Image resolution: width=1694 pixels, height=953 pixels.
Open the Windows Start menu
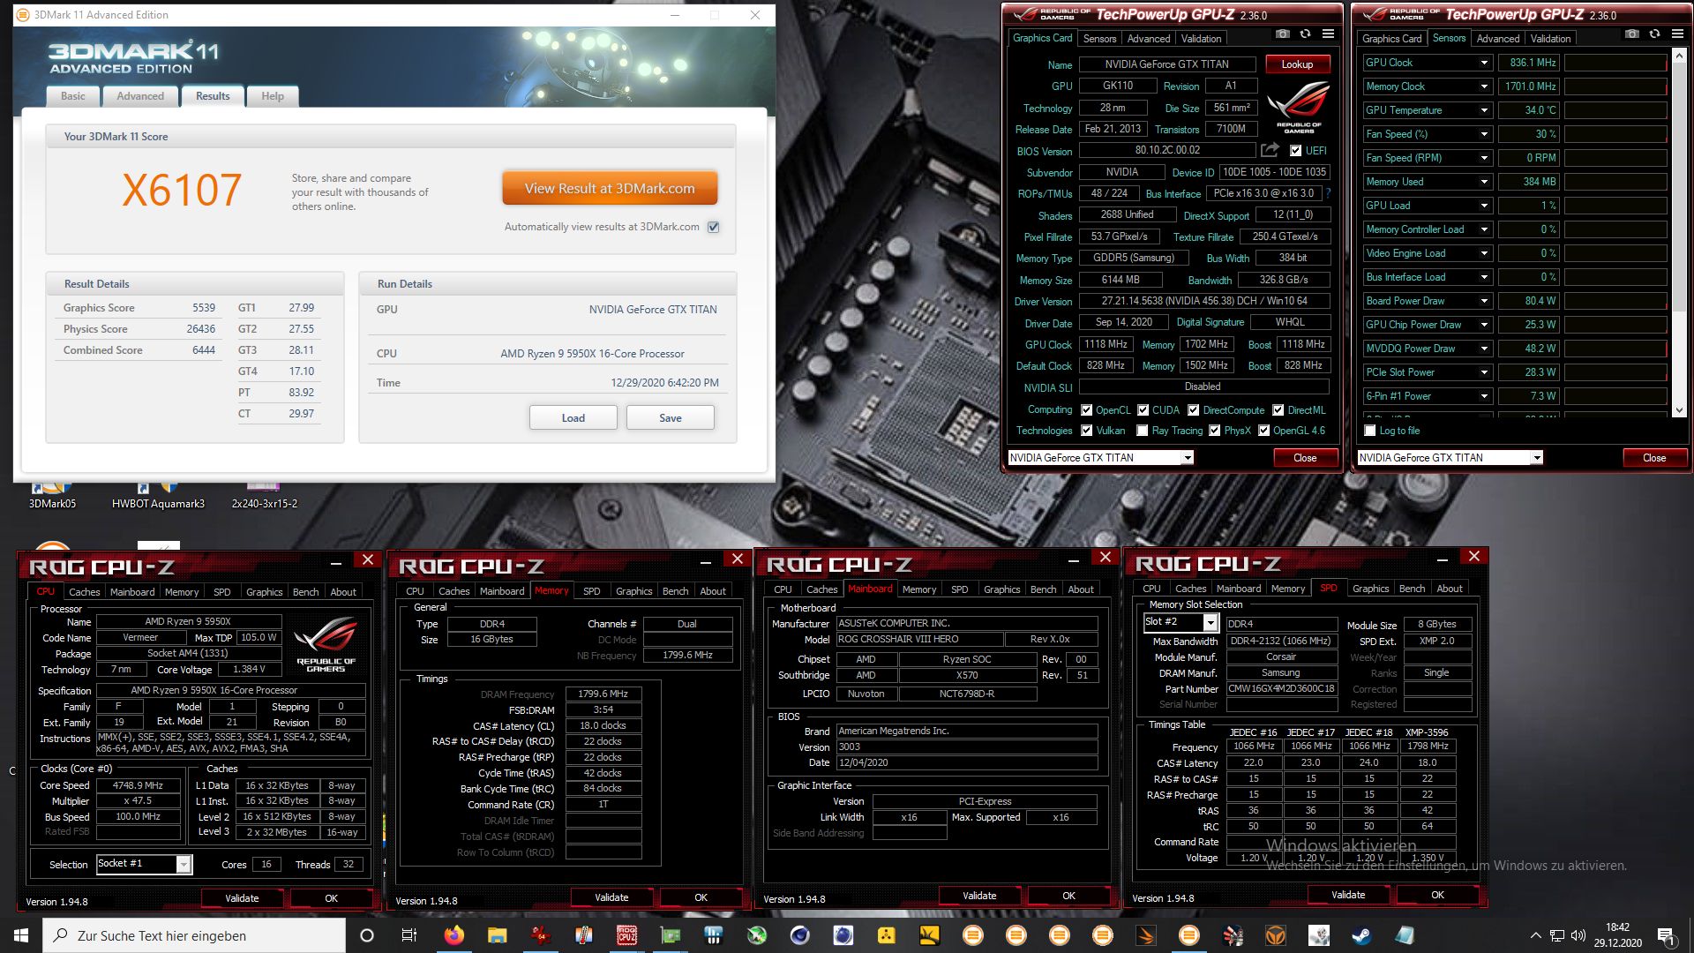coord(20,935)
